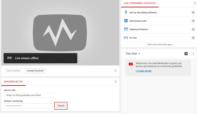Click the YouTube logo in welcome message
197x114 pixels.
[x=131, y=64]
